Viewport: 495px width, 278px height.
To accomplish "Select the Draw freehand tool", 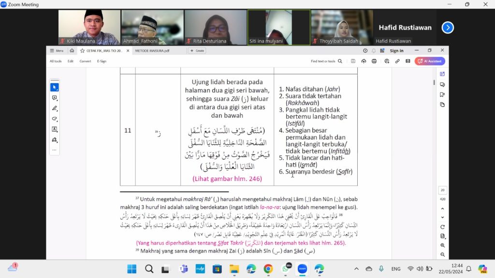I will click(55, 119).
